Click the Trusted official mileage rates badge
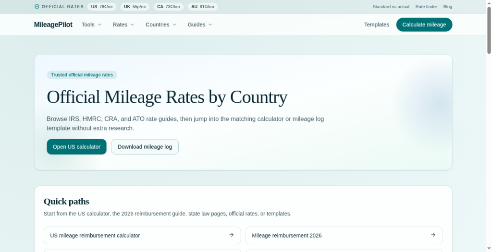Viewport: 492px width, 252px height. (82, 75)
